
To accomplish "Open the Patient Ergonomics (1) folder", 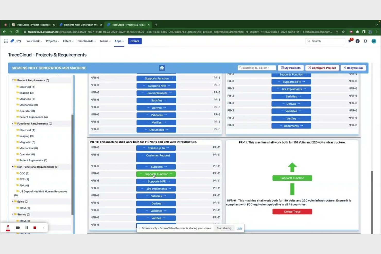I will (x=33, y=160).
